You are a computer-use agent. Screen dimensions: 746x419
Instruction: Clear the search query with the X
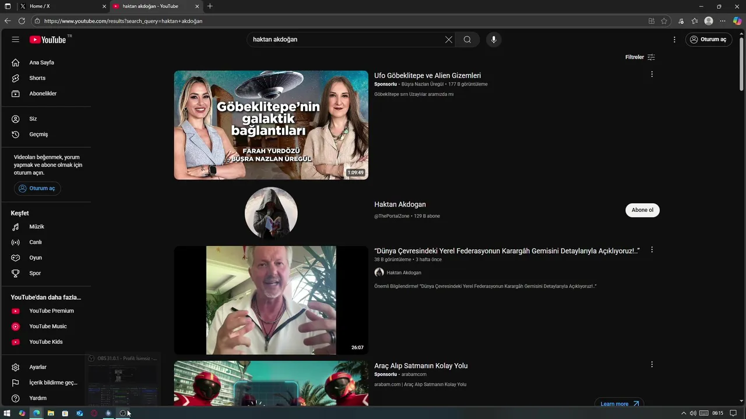(449, 40)
